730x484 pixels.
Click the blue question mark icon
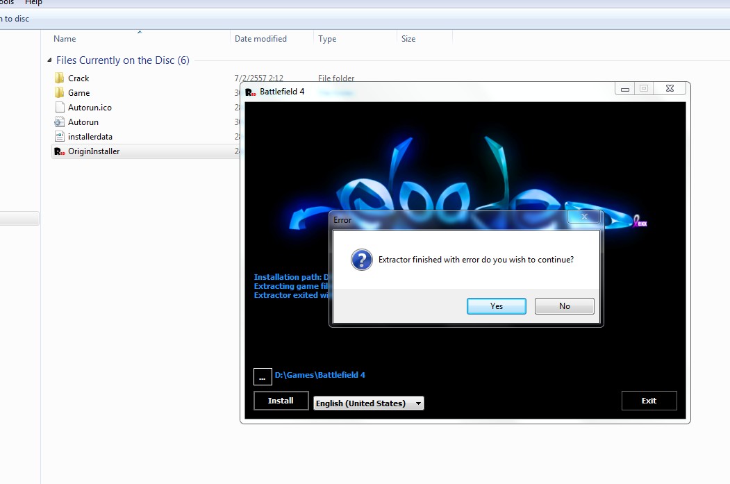pos(361,260)
